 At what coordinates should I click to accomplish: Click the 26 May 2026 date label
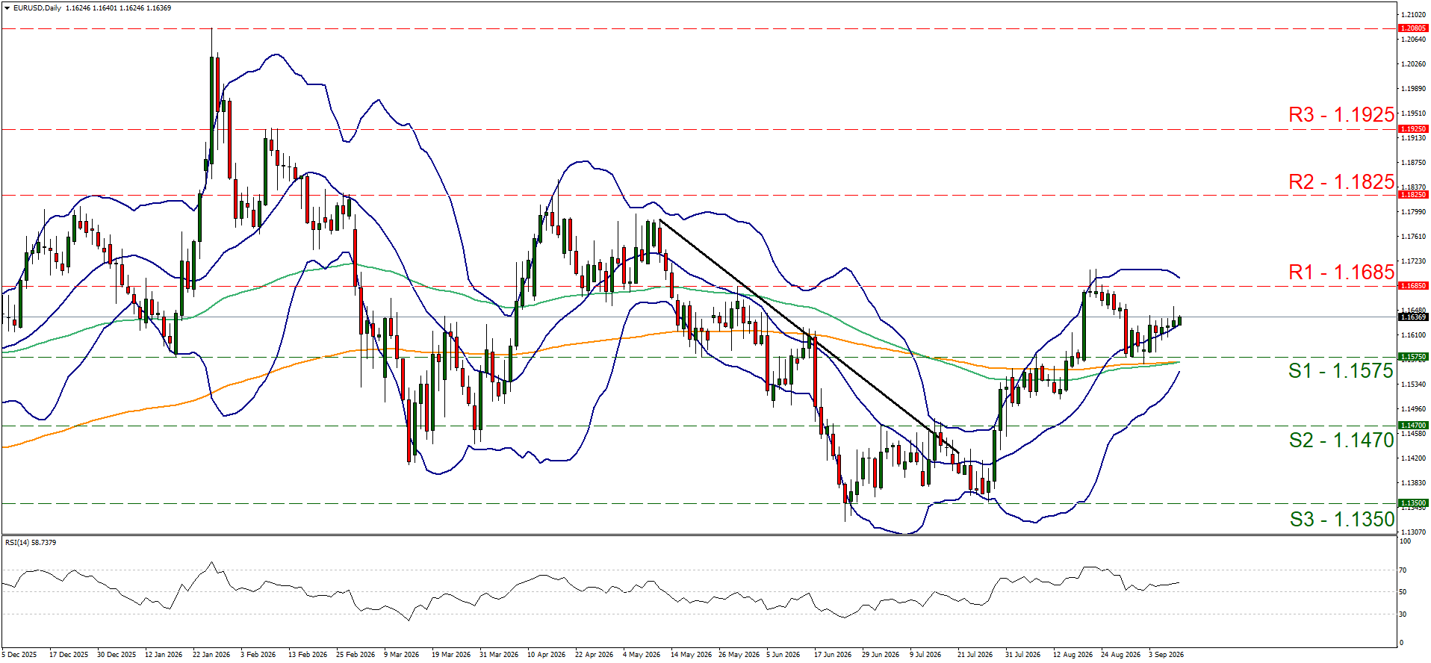739,655
